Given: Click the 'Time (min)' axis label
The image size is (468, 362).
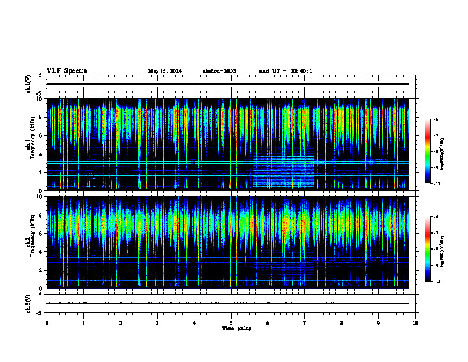Looking at the screenshot, I should point(236,328).
